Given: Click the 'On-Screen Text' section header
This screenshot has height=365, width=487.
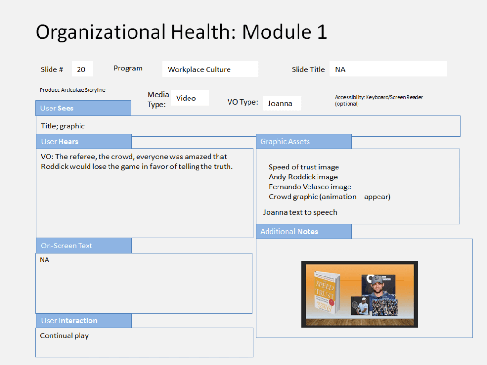Looking at the screenshot, I should [x=83, y=246].
